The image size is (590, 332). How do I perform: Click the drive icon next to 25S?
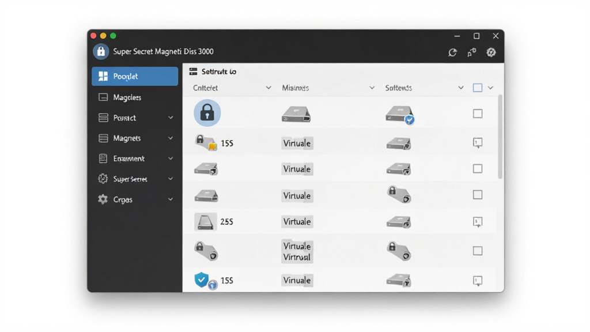[x=206, y=221]
